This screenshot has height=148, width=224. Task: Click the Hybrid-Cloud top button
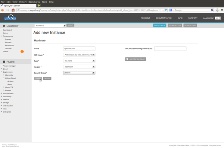click(190, 25)
